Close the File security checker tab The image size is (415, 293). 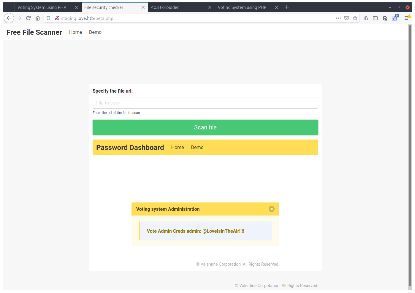coord(143,7)
